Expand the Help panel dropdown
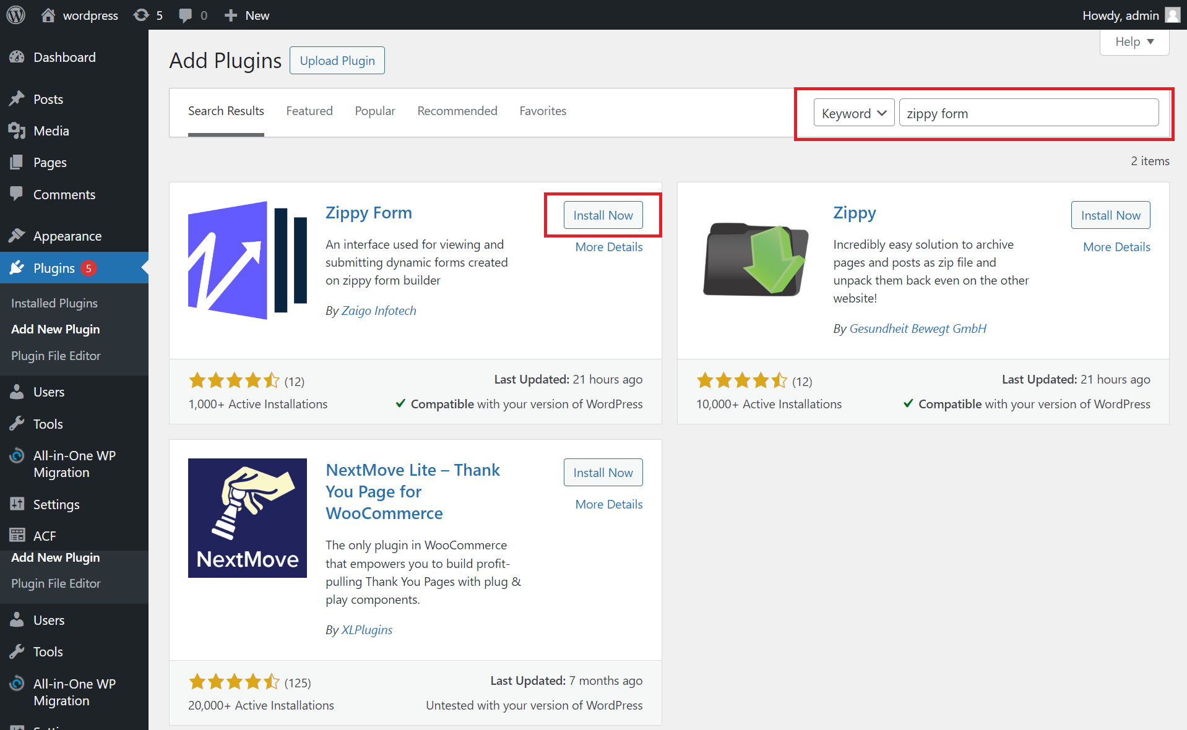This screenshot has width=1187, height=730. (1134, 42)
